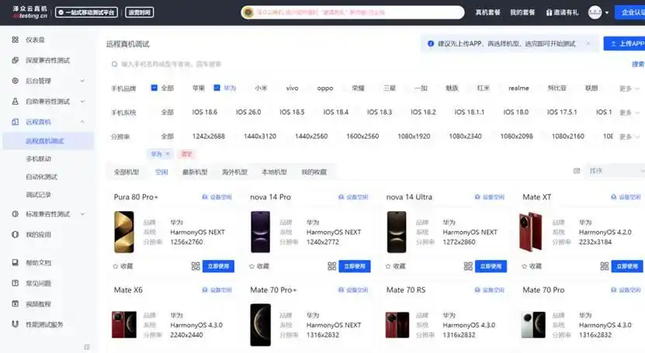Switch to the 空闲 tab

click(x=161, y=172)
